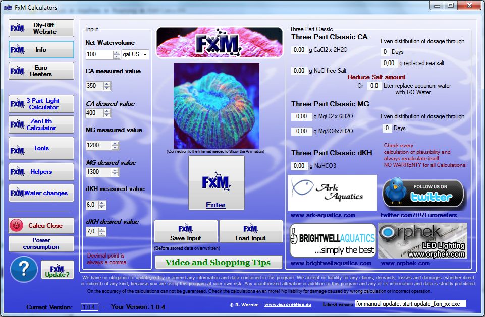Open the Tools section

41,148
